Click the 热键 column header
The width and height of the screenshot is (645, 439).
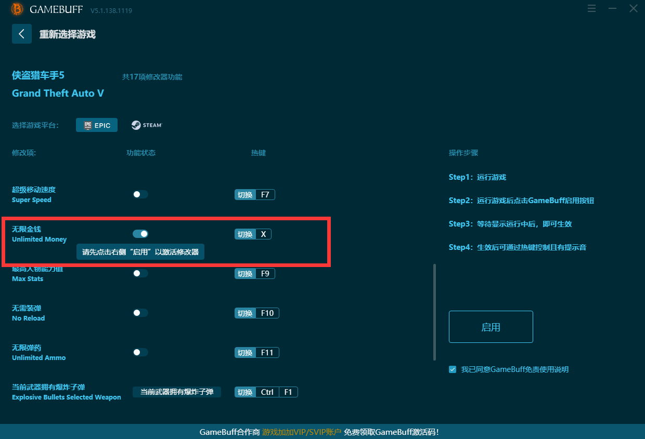coord(259,153)
